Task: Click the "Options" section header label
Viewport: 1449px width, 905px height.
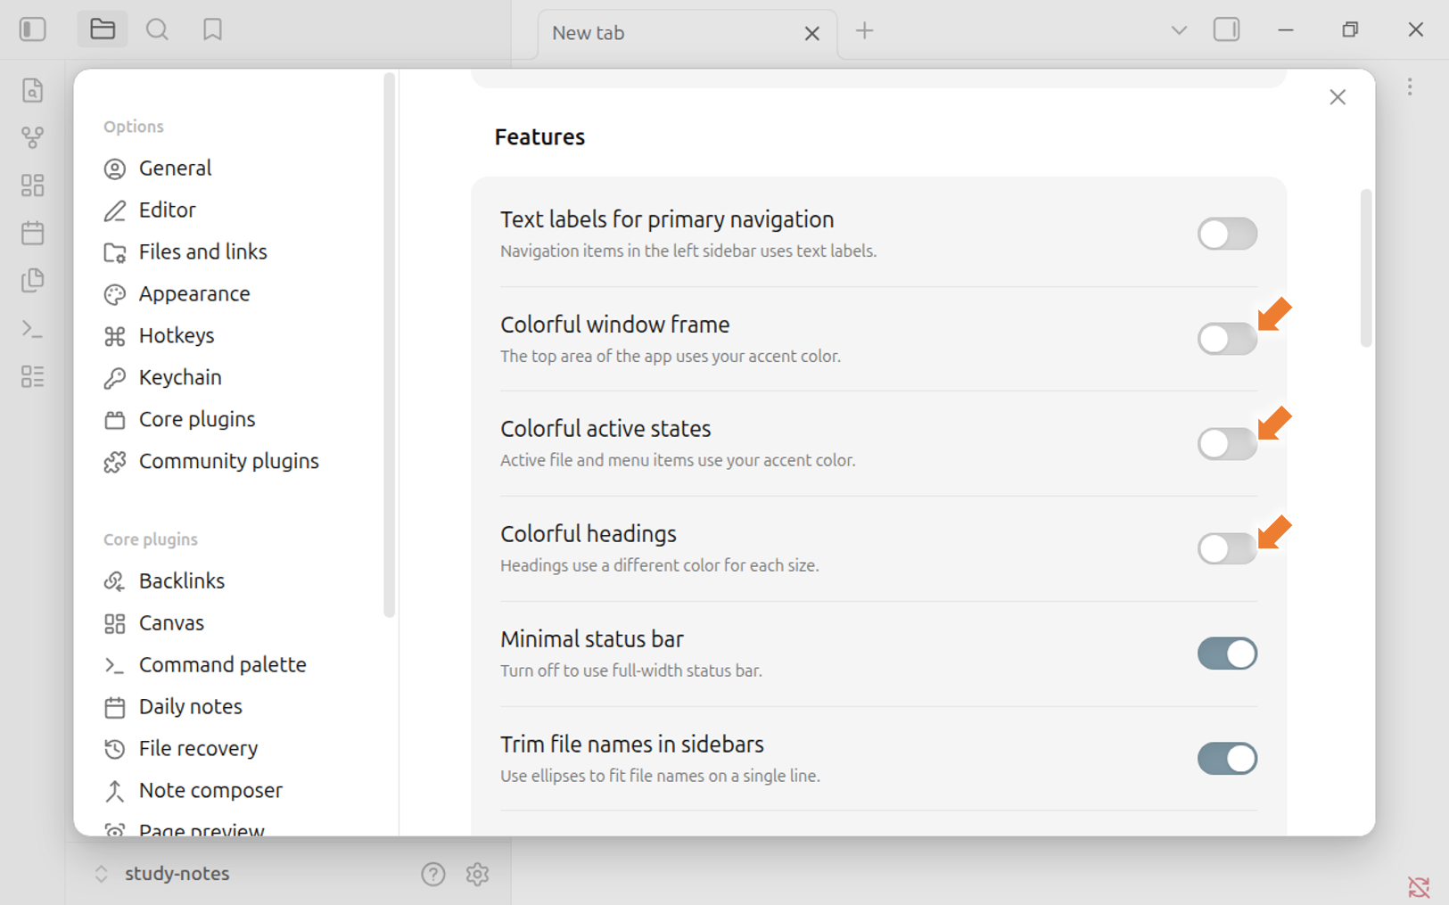Action: coord(134,127)
